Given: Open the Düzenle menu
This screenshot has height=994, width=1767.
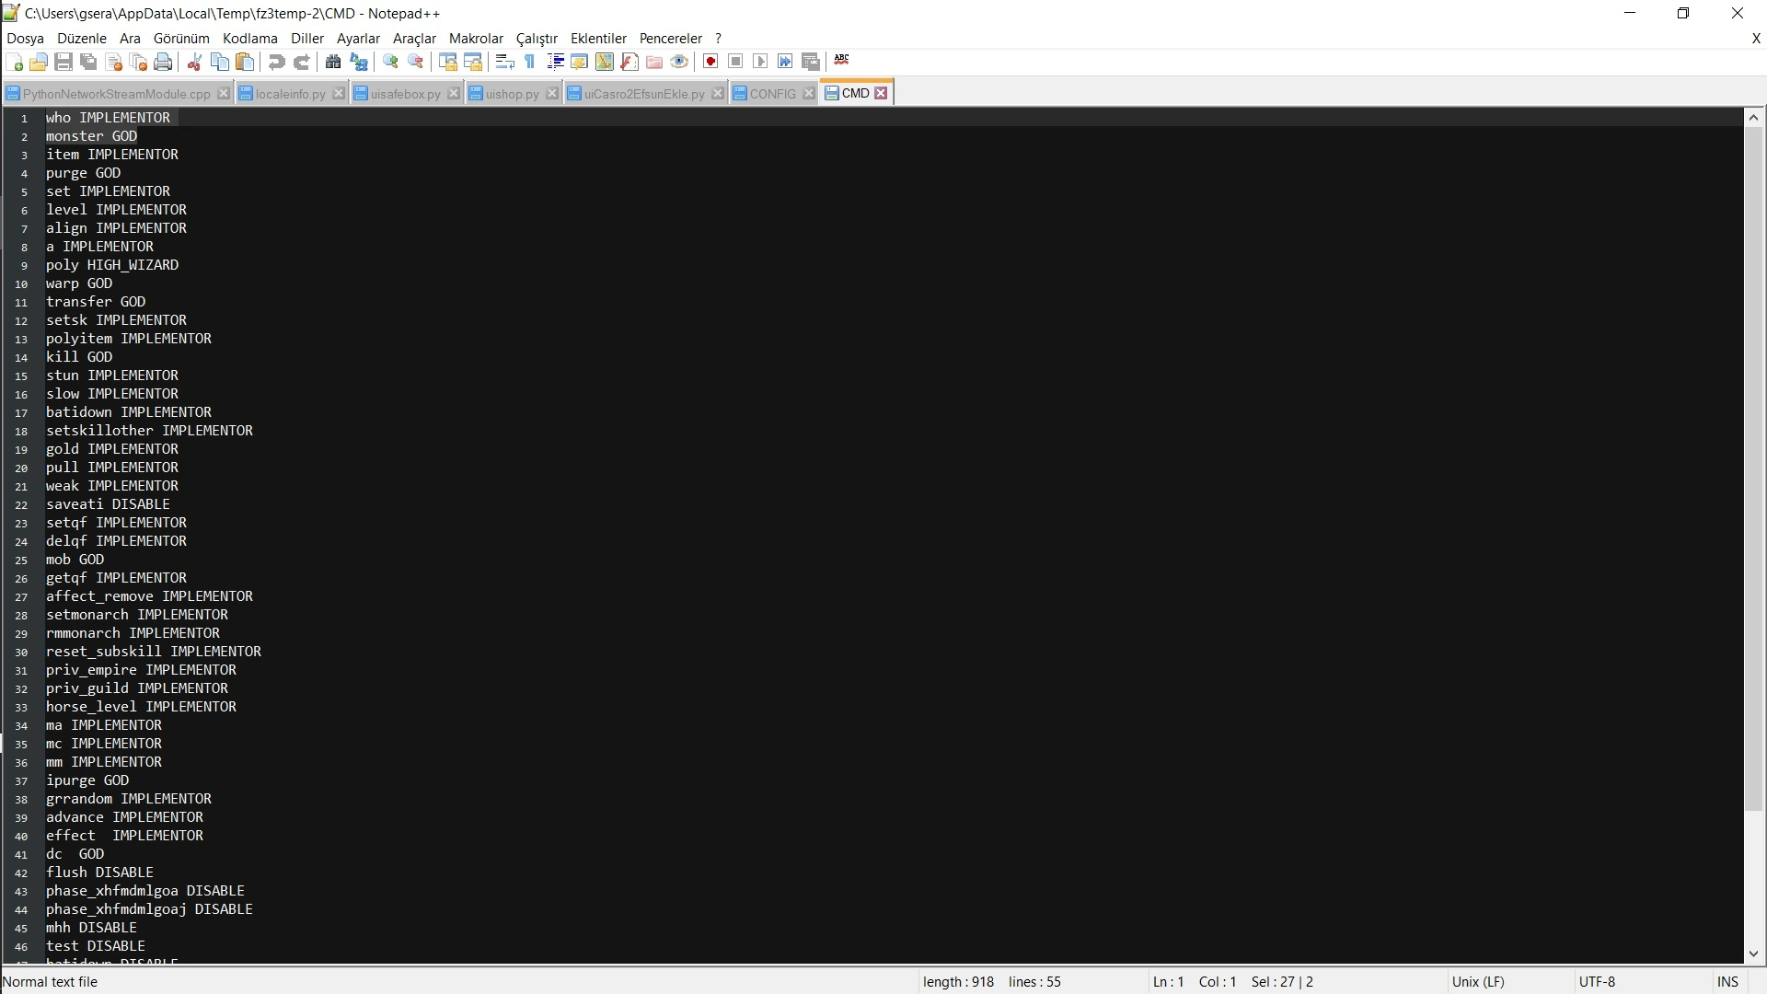Looking at the screenshot, I should pyautogui.click(x=80, y=38).
